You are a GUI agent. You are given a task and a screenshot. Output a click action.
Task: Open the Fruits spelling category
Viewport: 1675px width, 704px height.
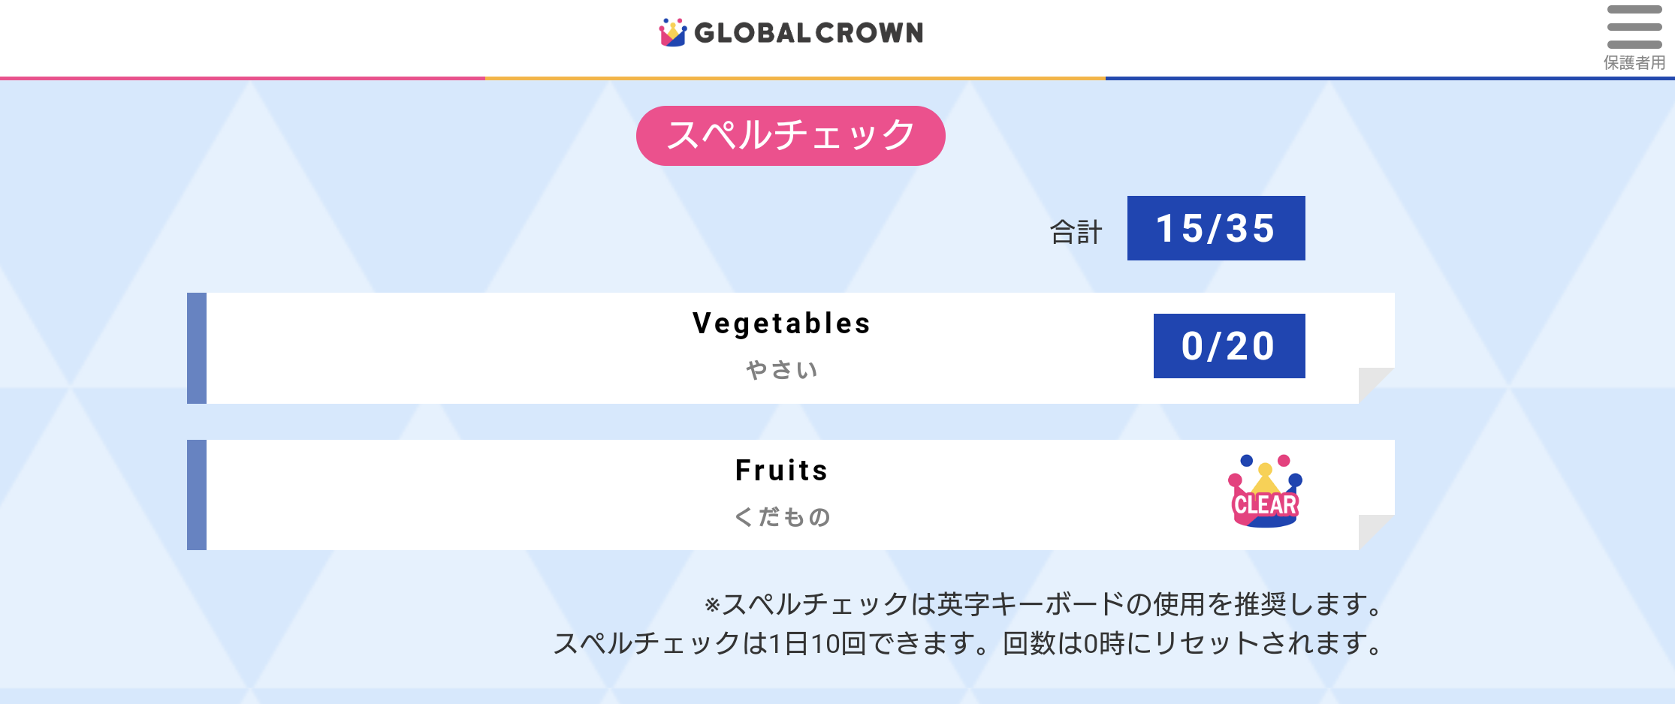[781, 471]
